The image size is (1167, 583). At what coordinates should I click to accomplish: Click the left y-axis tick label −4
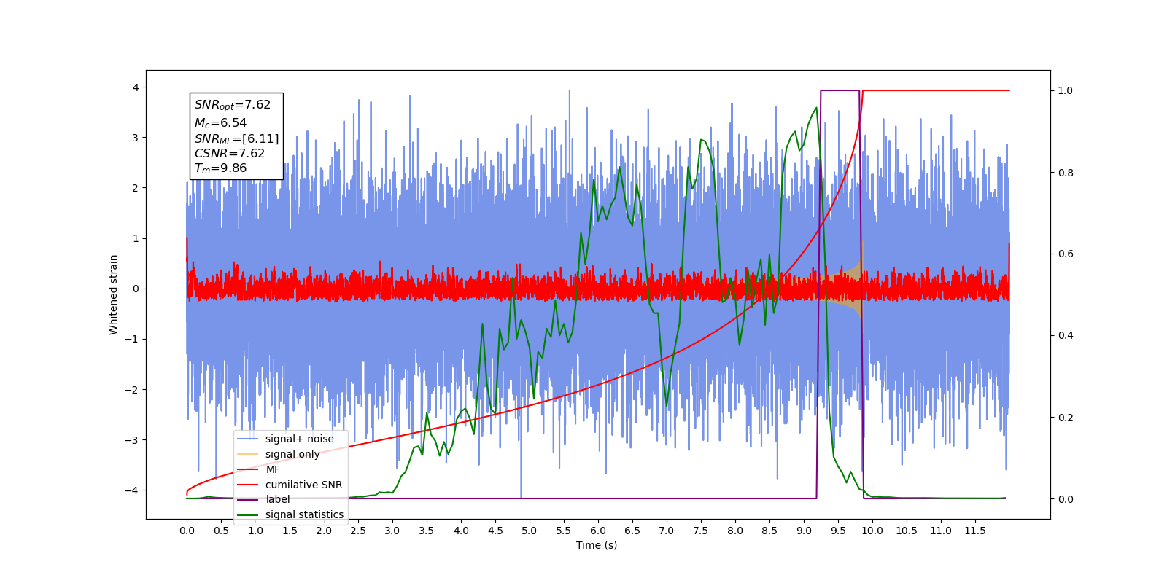pos(131,490)
